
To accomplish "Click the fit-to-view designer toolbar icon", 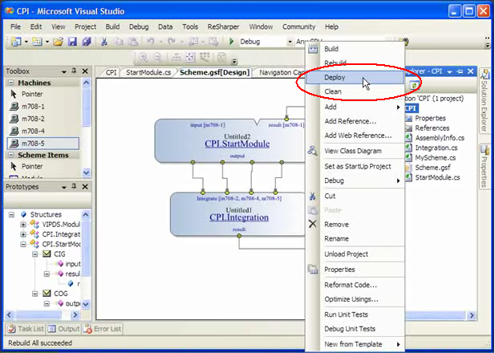I will (190, 57).
